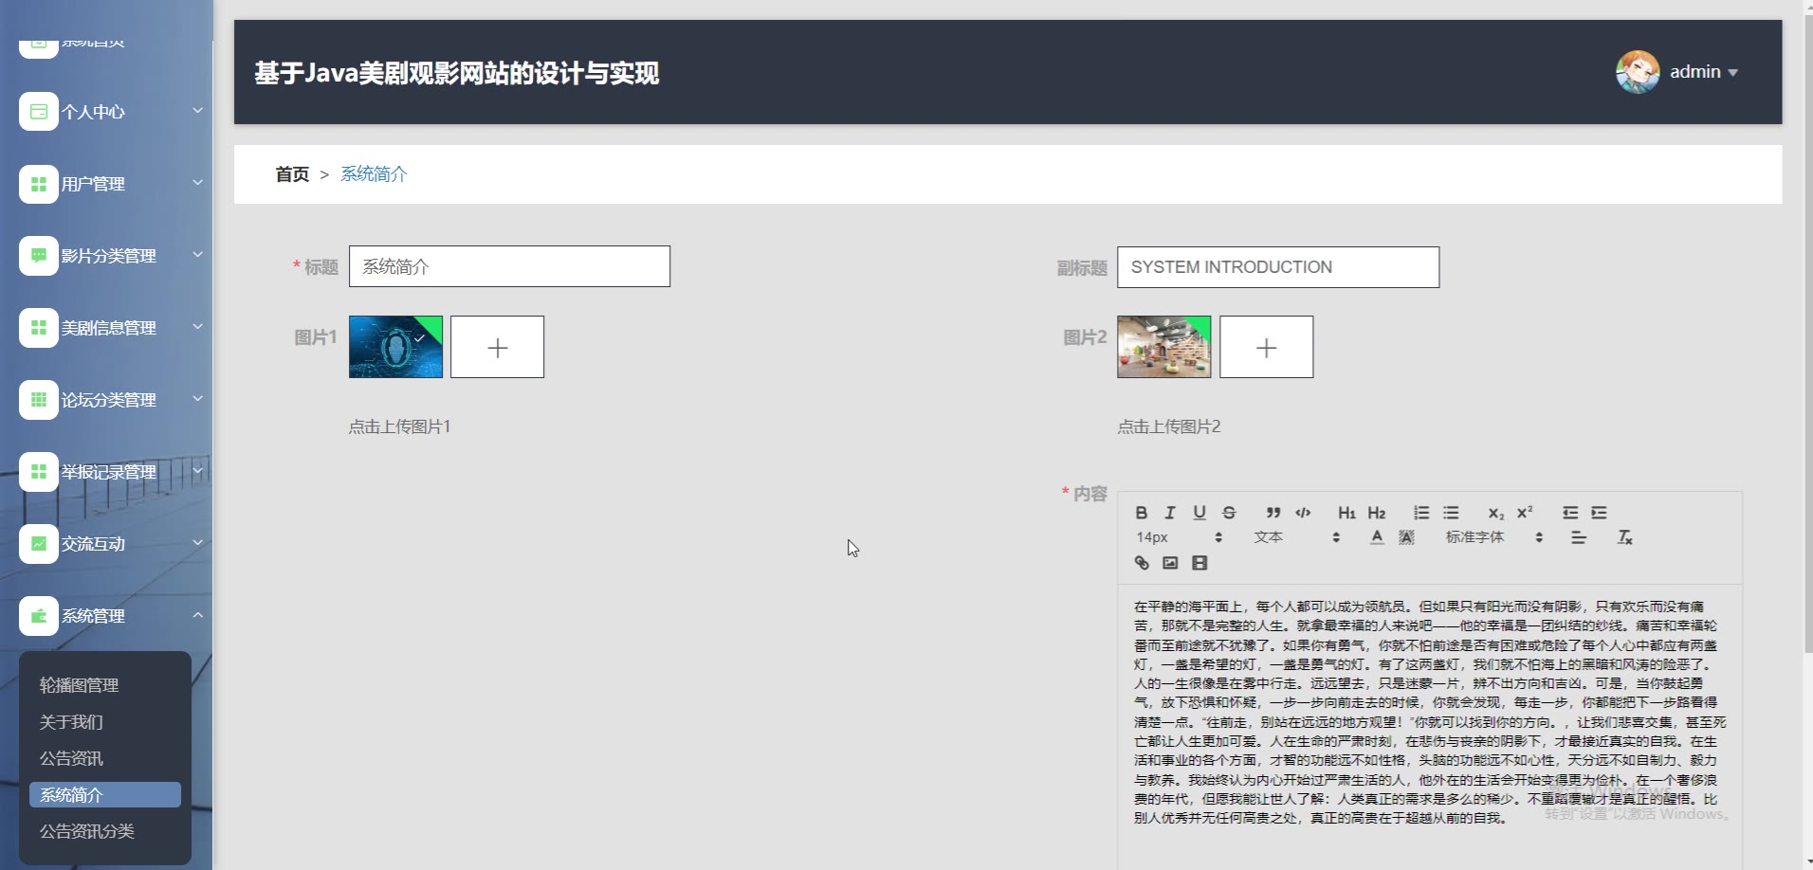
Task: Open the text color picker
Action: (x=1377, y=537)
